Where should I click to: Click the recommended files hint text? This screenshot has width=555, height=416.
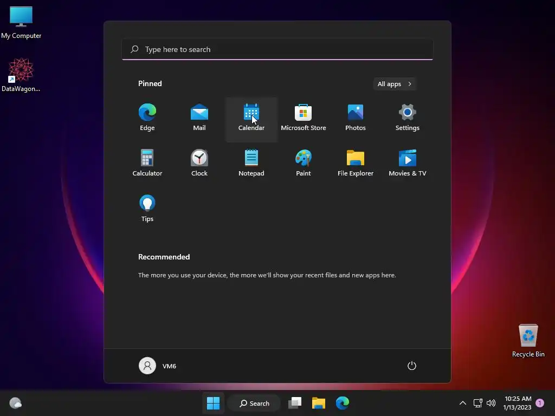click(x=267, y=275)
